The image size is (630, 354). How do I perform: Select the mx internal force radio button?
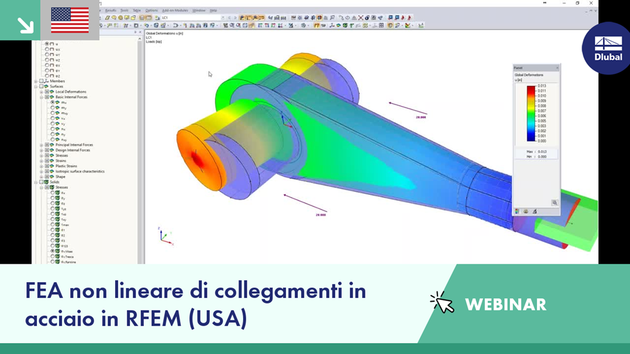click(53, 103)
